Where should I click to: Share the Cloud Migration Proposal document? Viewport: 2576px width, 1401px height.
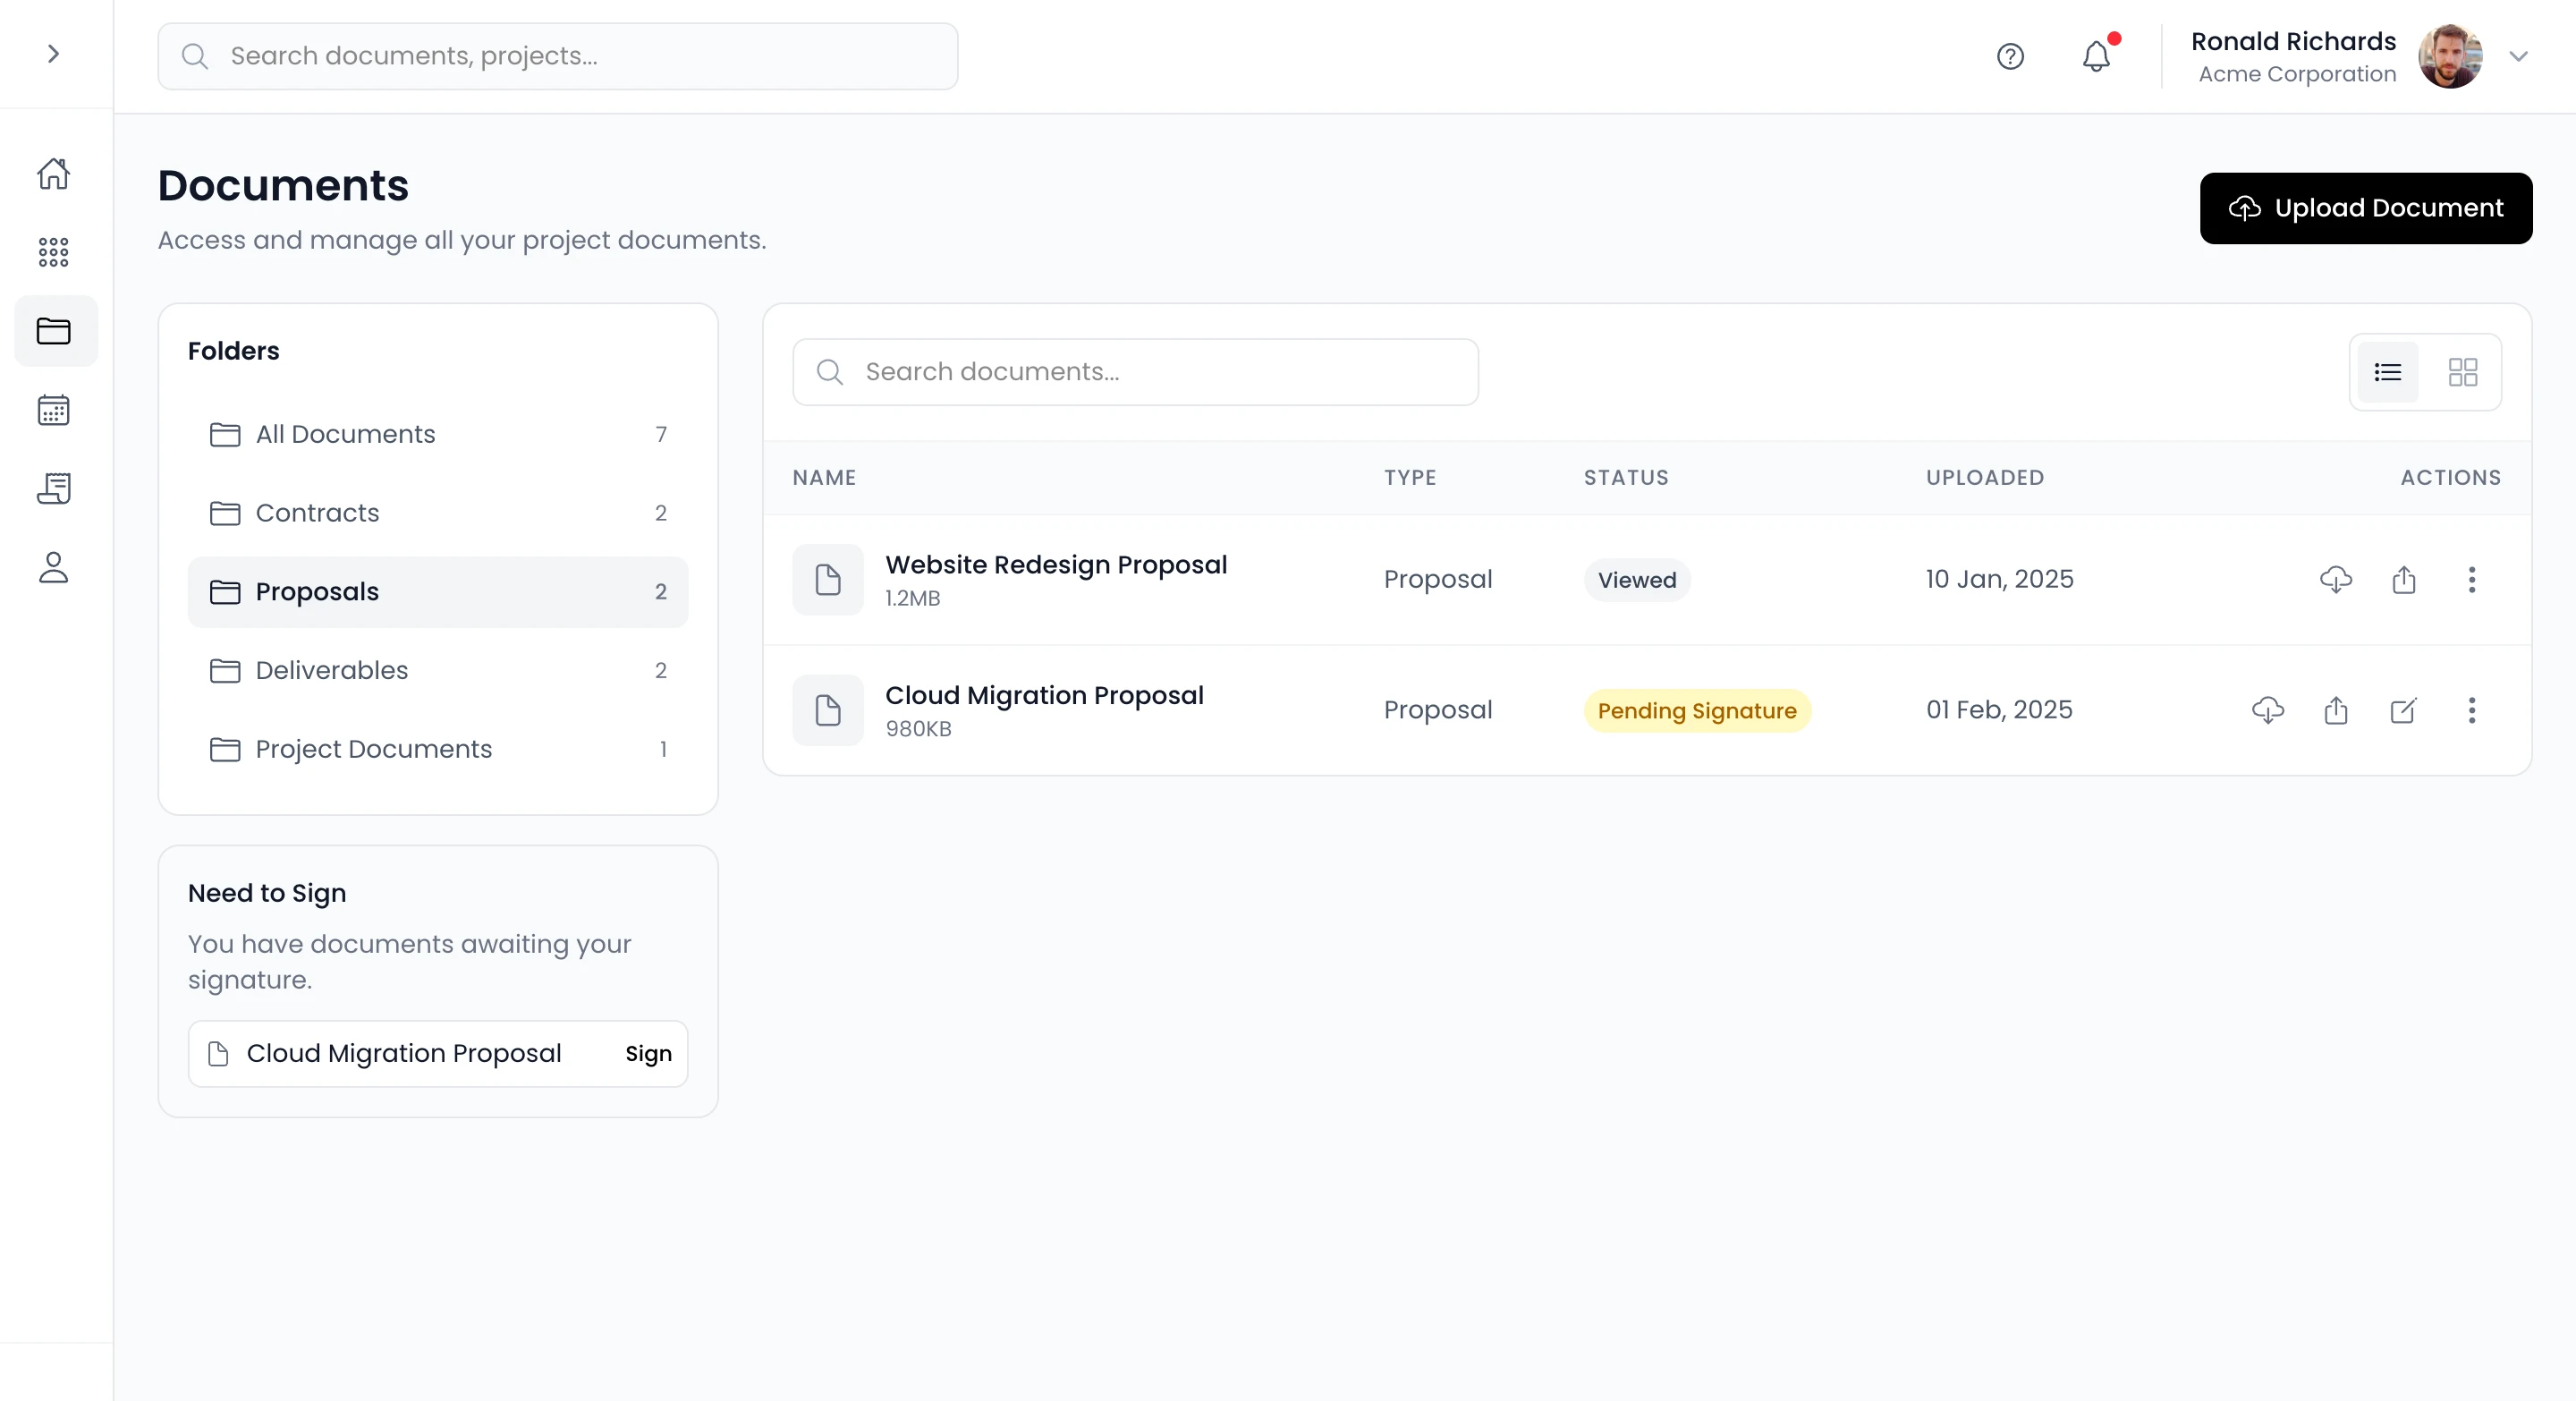pyautogui.click(x=2336, y=710)
